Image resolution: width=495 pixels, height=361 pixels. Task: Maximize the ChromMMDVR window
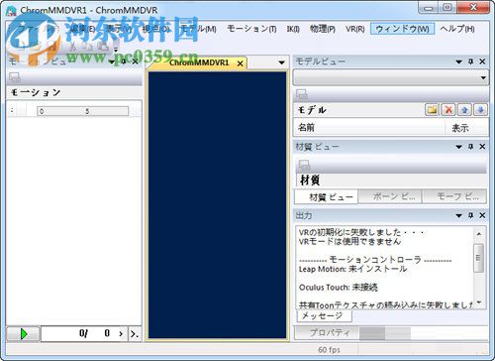tap(447, 8)
